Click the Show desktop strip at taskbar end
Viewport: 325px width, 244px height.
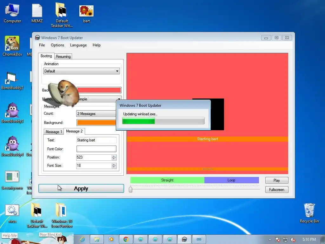pyautogui.click(x=323, y=240)
